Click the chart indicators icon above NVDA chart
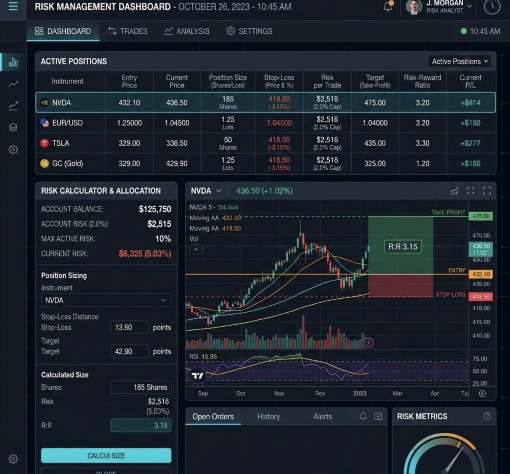This screenshot has height=474, width=510. coord(454,191)
